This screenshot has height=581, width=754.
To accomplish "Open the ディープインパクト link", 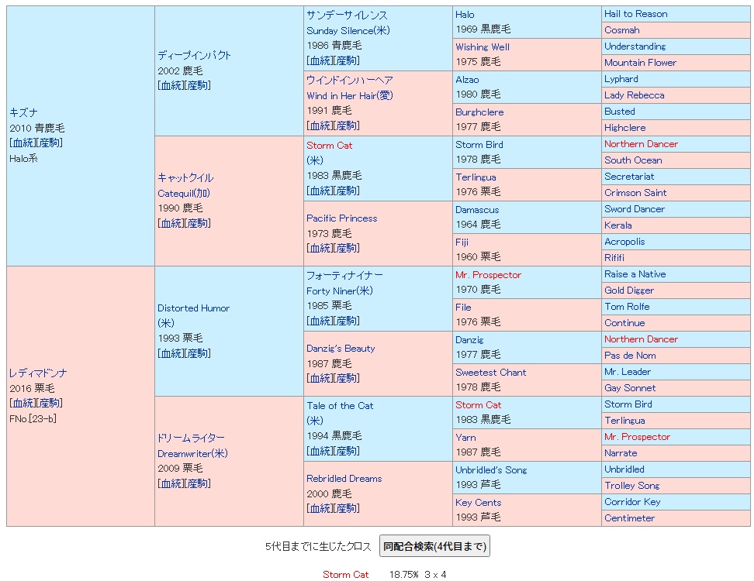I will (194, 55).
